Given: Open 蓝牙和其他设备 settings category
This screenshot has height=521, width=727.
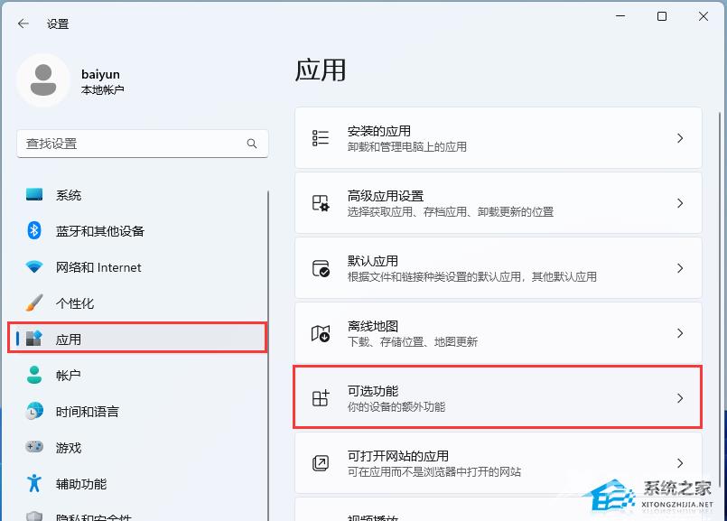Looking at the screenshot, I should tap(137, 231).
